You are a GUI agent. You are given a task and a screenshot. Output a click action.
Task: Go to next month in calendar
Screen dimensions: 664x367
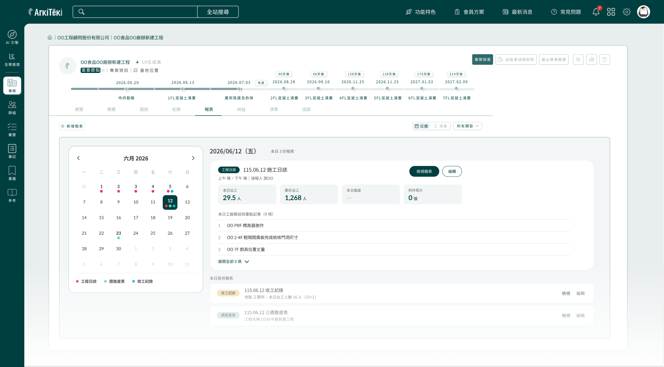pos(193,158)
